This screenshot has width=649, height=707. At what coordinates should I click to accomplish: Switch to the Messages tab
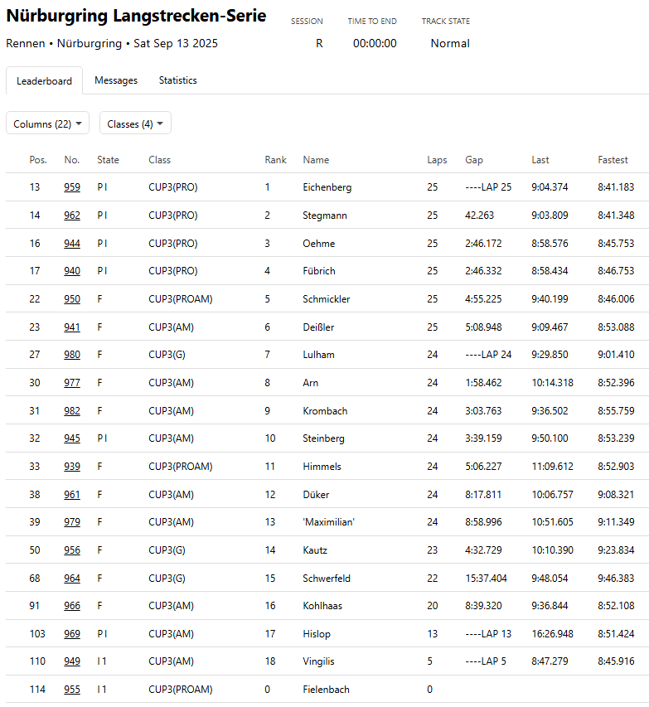tap(116, 80)
